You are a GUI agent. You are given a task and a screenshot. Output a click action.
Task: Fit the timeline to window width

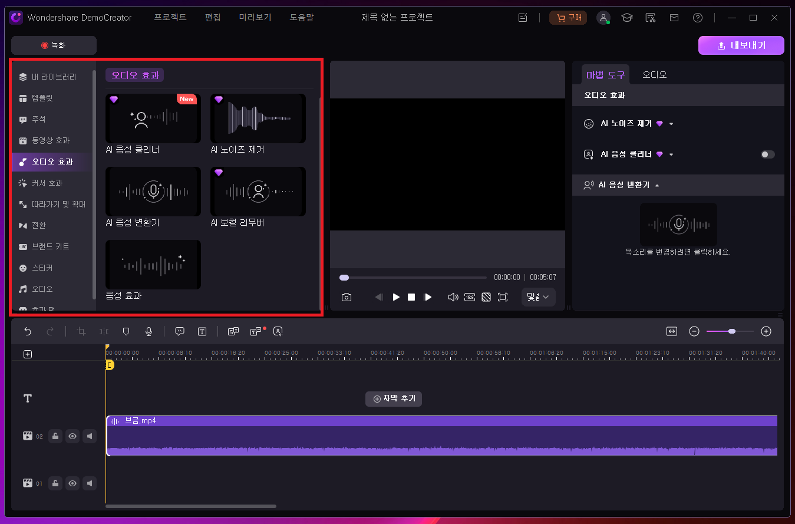pyautogui.click(x=672, y=331)
